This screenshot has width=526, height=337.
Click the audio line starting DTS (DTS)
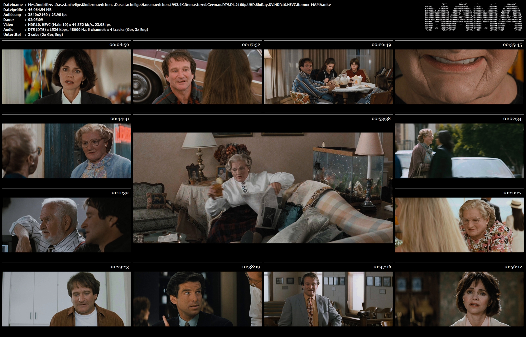(x=88, y=30)
